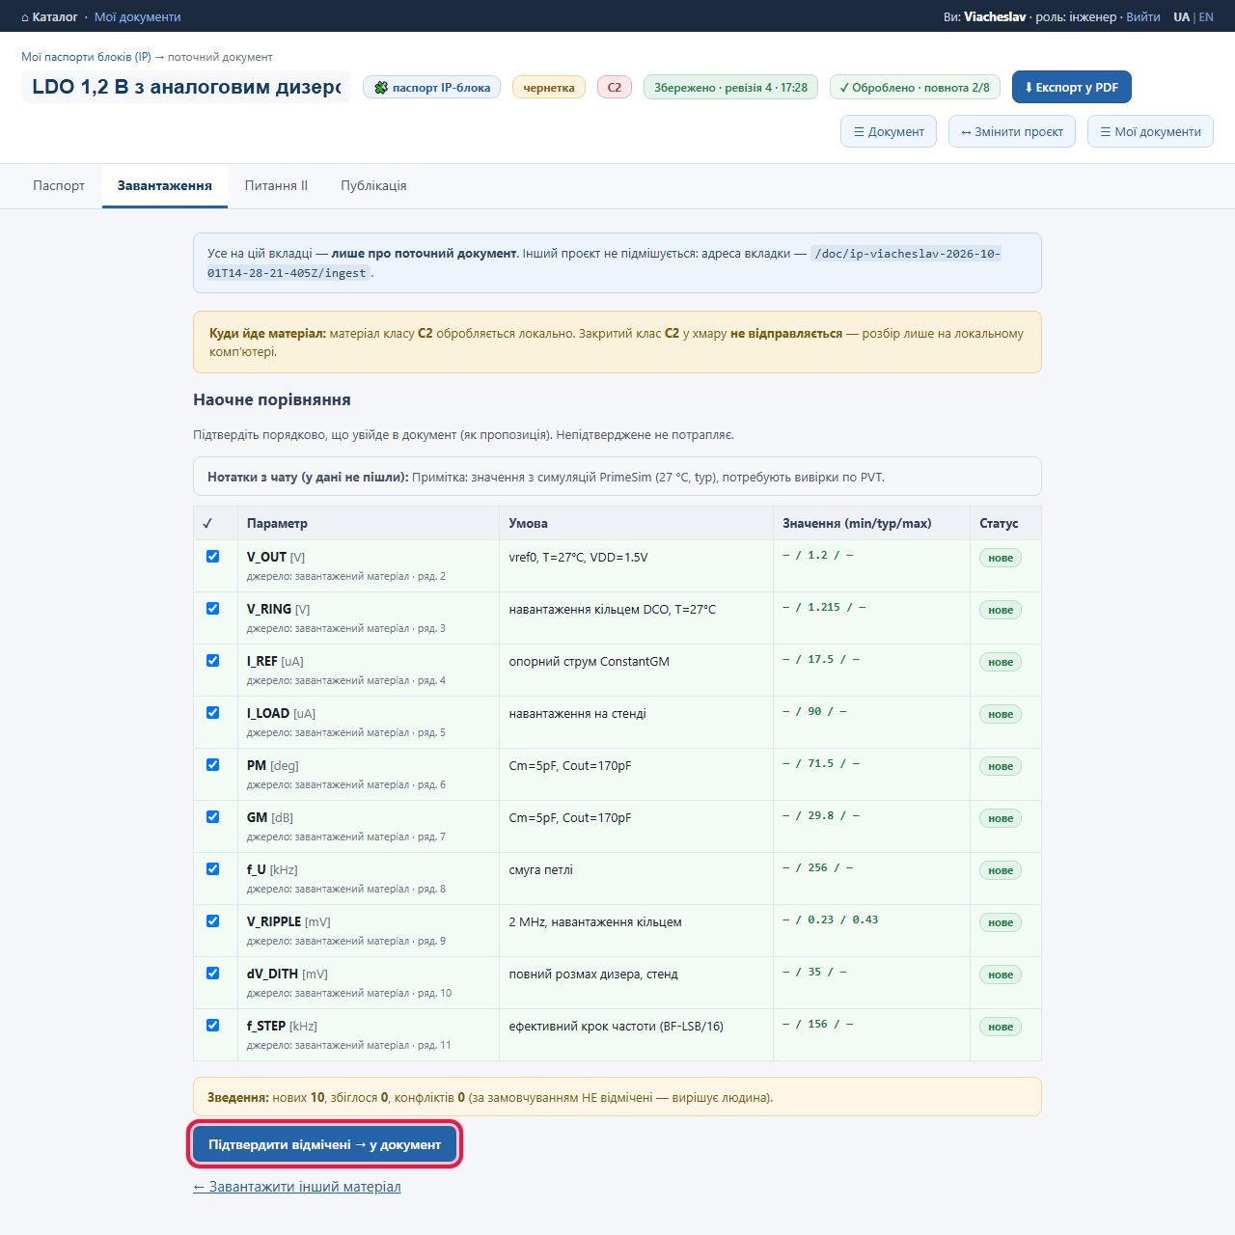Switch to the Паспорт tab
Screen dimensions: 1235x1235
coord(59,185)
